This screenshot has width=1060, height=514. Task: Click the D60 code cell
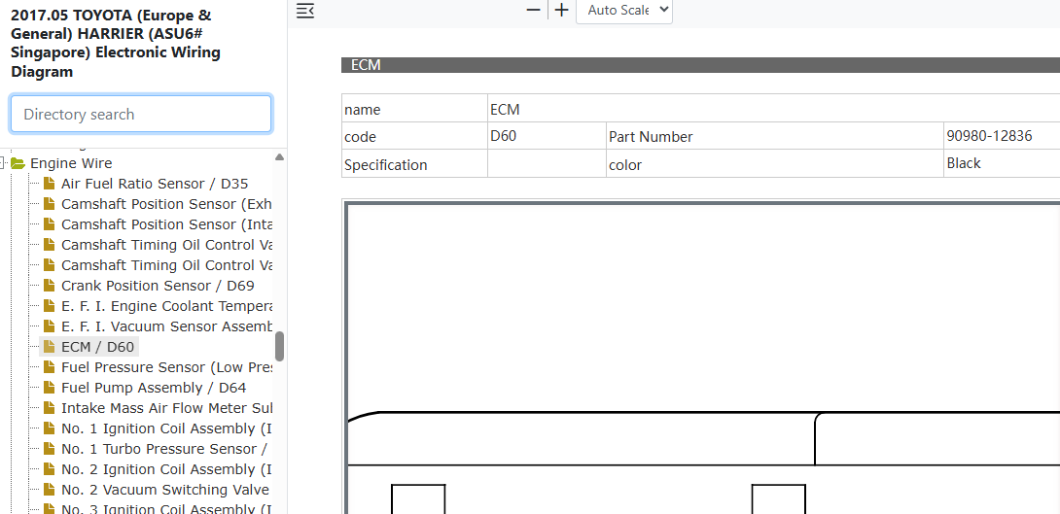click(x=547, y=136)
